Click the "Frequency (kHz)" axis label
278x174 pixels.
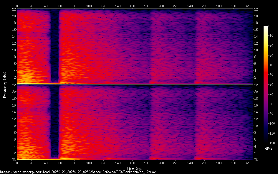pyautogui.click(x=5, y=84)
